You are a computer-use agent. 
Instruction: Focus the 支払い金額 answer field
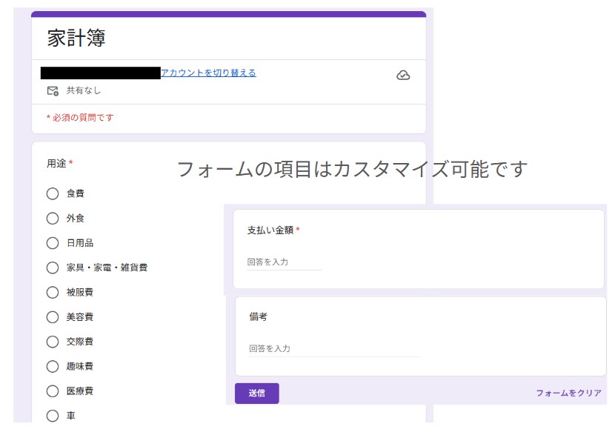click(284, 262)
